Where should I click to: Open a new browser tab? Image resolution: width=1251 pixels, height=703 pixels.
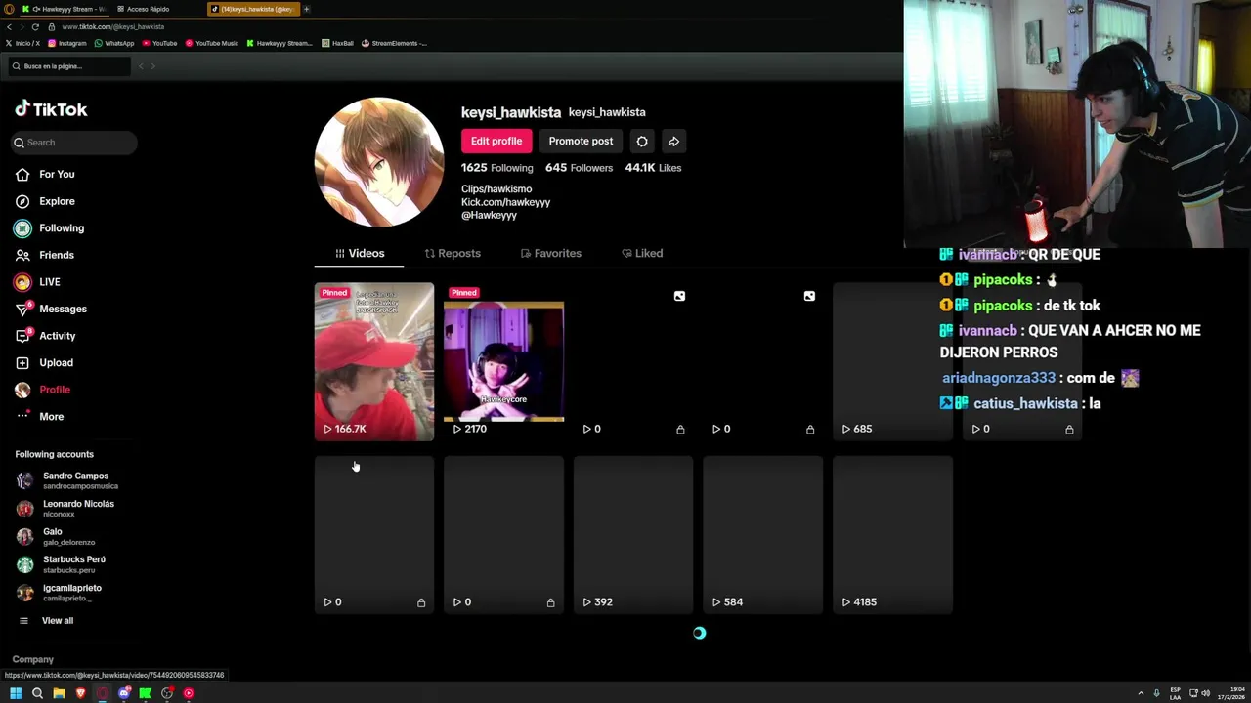click(x=306, y=9)
